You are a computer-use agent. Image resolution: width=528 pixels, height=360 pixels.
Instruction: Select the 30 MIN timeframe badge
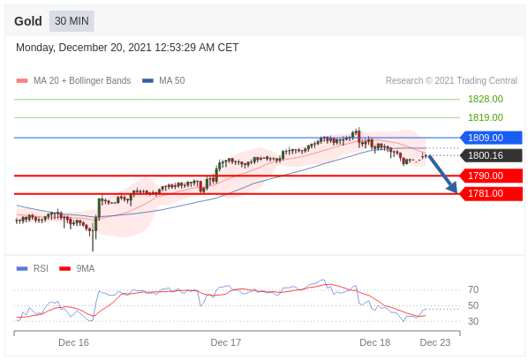(x=72, y=21)
